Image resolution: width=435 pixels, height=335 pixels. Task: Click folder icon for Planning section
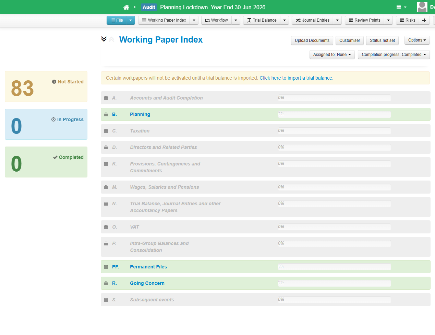[106, 115]
